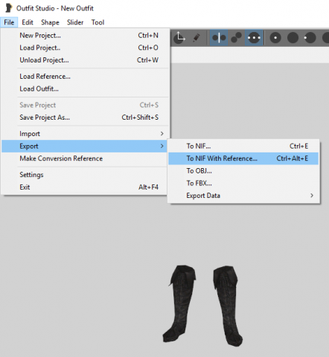The image size is (329, 357).
Task: Toggle the X-mirror brush option
Action: [219, 38]
